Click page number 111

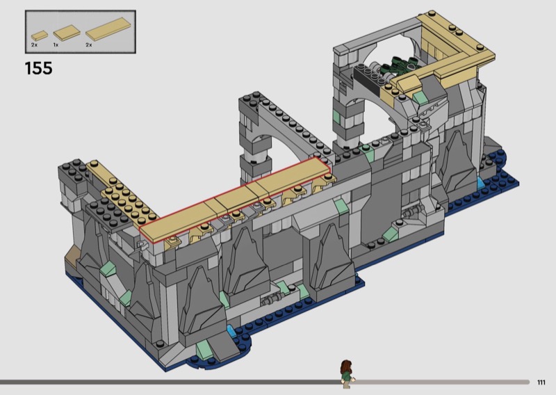point(541,382)
